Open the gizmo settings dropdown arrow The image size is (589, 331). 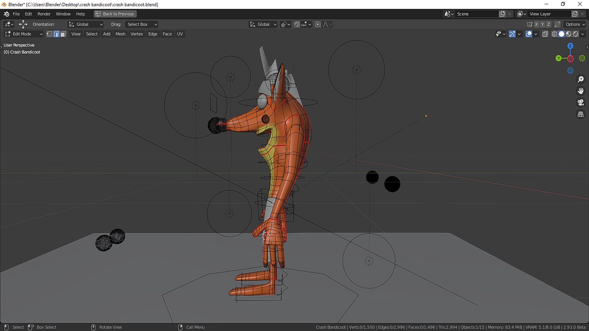point(519,34)
